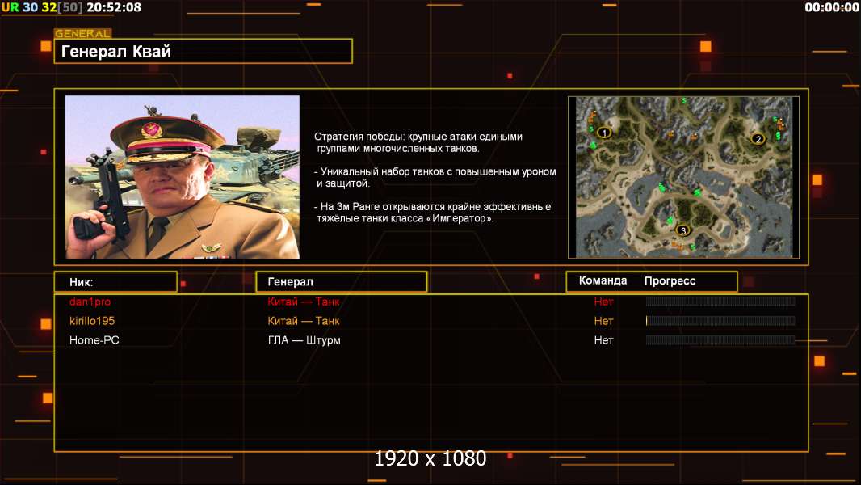The height and width of the screenshot is (485, 861).
Task: Click the 20:52:08 clock overlay
Action: coord(114,7)
